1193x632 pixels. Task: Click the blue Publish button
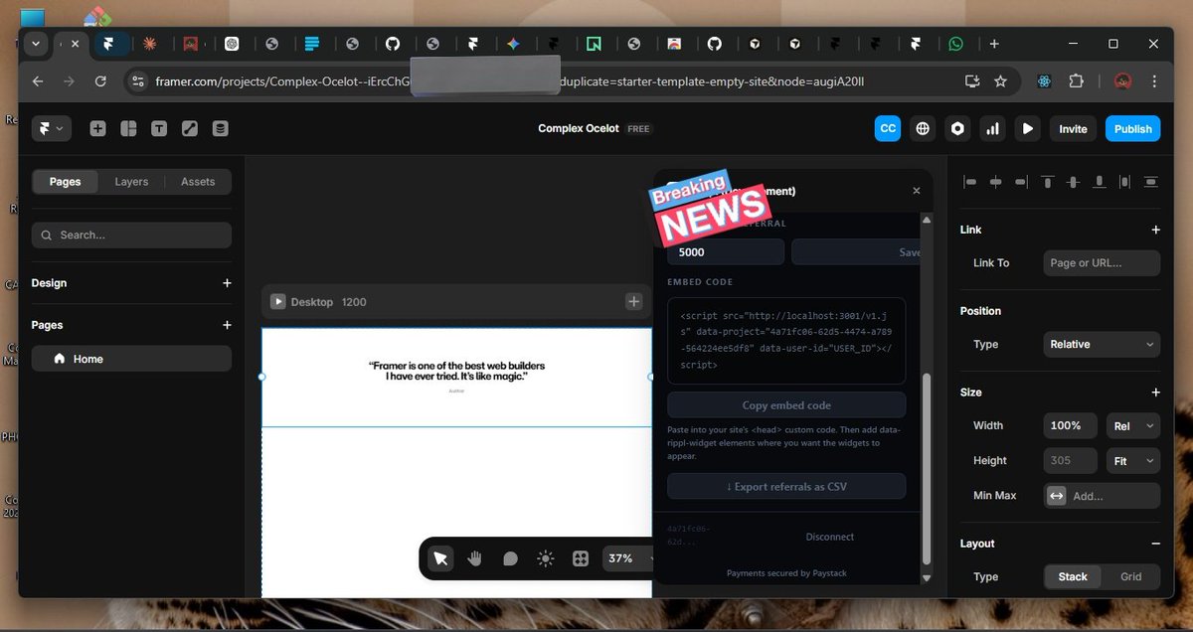point(1132,129)
